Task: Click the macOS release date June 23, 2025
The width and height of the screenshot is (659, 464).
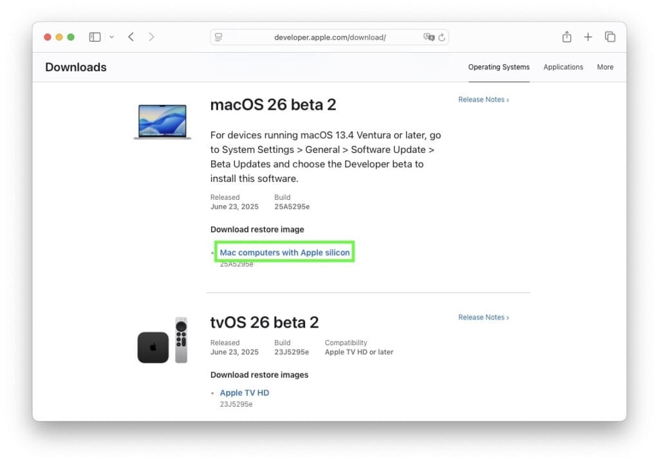Action: pos(234,206)
